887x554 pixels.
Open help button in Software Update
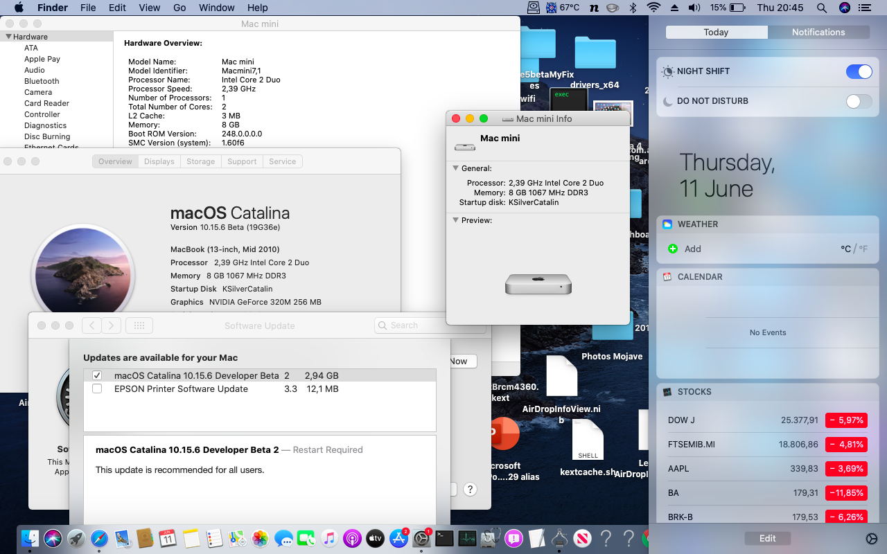point(470,489)
